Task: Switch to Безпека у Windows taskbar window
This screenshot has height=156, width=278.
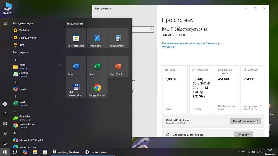Action: pos(66,152)
